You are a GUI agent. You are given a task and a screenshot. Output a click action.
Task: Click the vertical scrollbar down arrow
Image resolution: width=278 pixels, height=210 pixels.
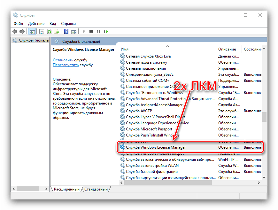(264, 177)
